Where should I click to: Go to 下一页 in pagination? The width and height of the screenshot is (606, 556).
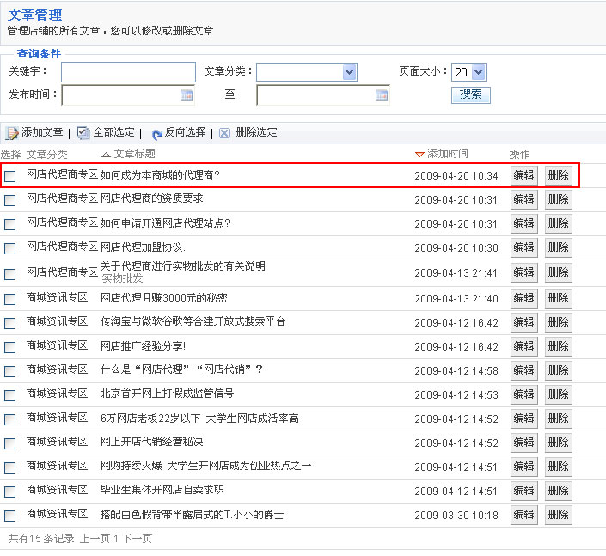pos(137,539)
